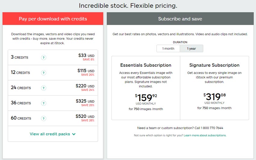Select the 1 month duration option
Image resolution: width=256 pixels, height=160 pixels.
click(x=168, y=49)
